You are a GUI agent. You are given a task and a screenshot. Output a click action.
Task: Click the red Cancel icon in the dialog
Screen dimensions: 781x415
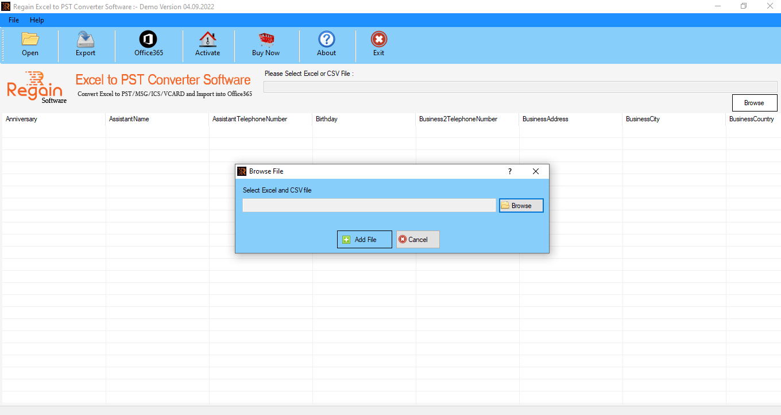click(x=404, y=239)
